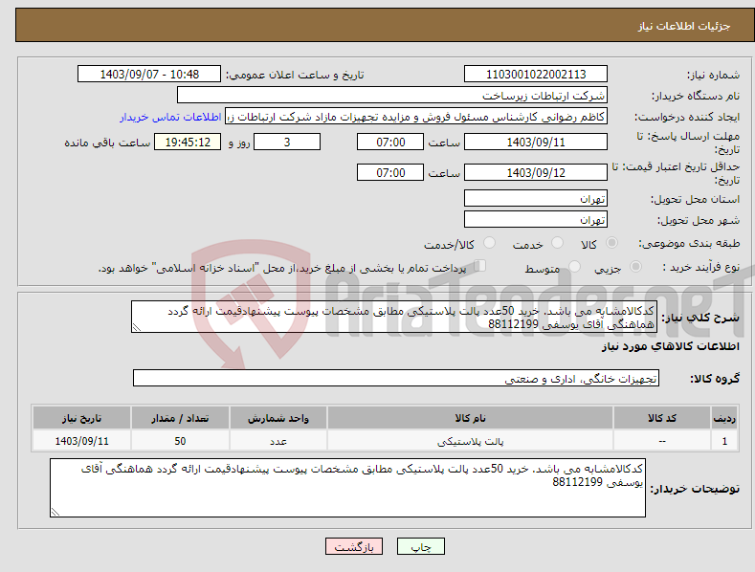Click the نام کالا column header
Viewport: 755px width, 572px height.
click(470, 418)
